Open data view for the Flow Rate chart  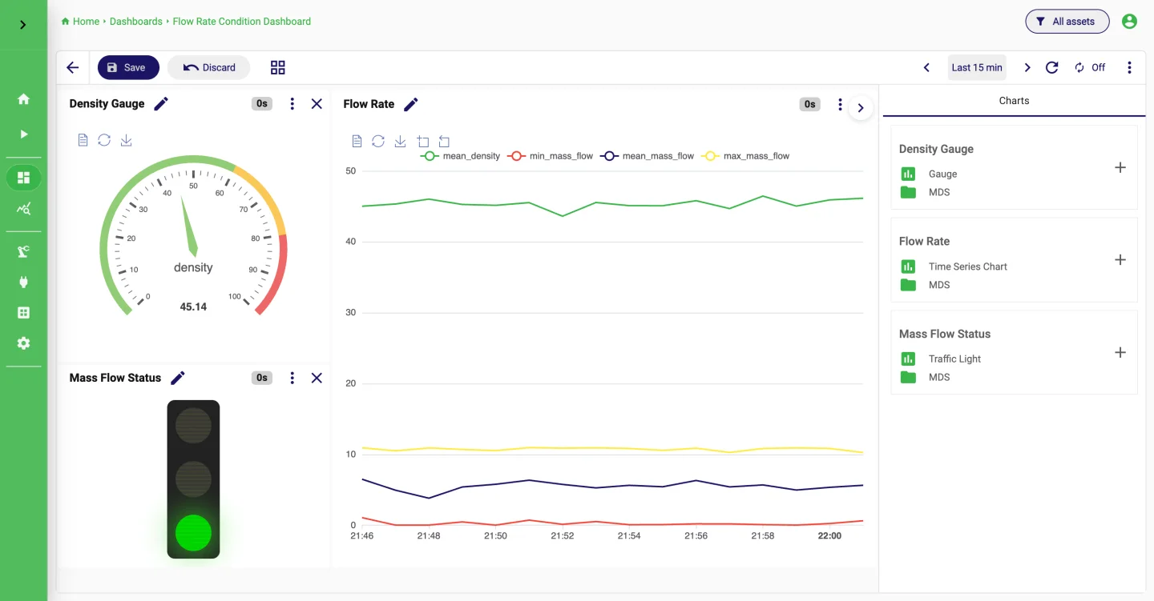tap(357, 142)
